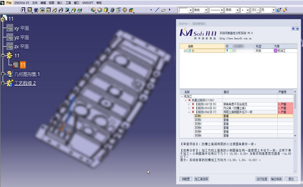Click 查看 for 实例1
Viewport: 303px width, 187px height.
point(227,116)
